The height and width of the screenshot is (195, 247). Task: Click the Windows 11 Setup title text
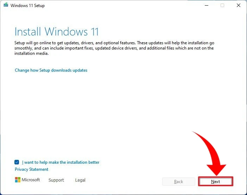(x=27, y=6)
